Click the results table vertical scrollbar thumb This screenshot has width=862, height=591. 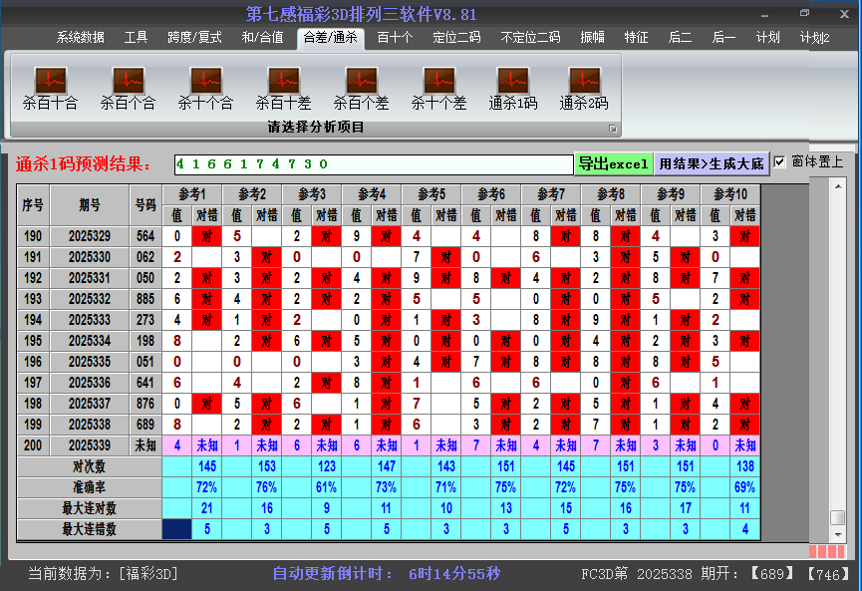837,517
